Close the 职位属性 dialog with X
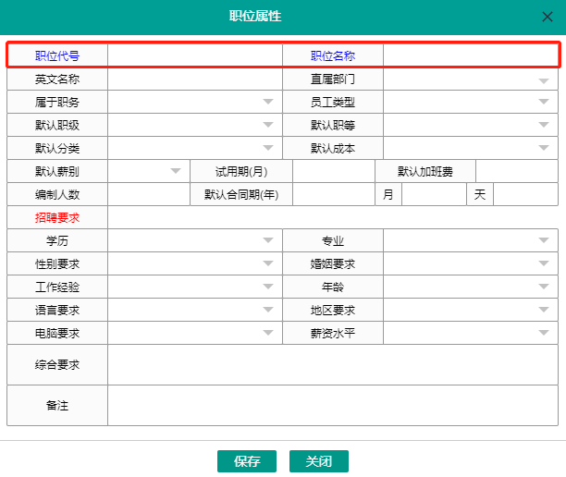 pyautogui.click(x=548, y=17)
